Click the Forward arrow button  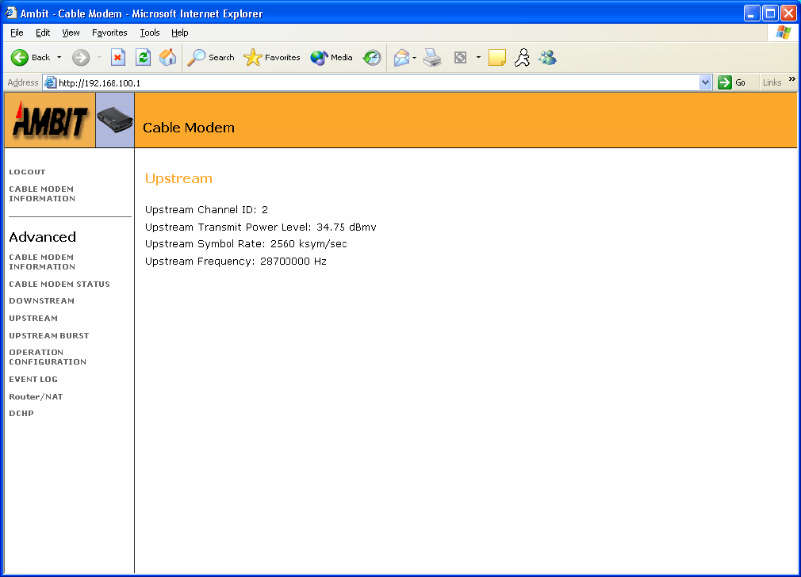click(x=81, y=58)
